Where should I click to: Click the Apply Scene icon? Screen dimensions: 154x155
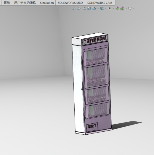click(x=122, y=9)
